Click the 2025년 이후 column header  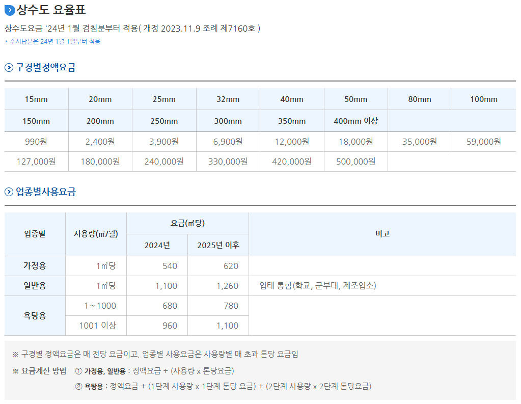pos(218,245)
